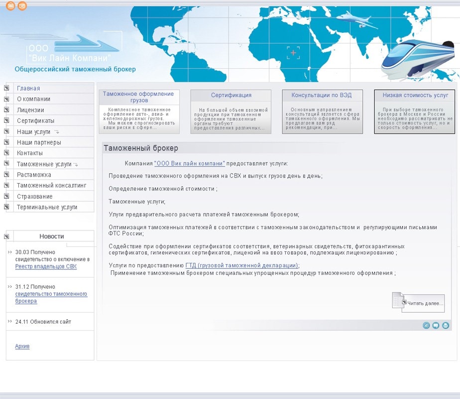Go to Терминальные услуги in the sidebar
Screen dimensions: 460x399
click(47, 207)
